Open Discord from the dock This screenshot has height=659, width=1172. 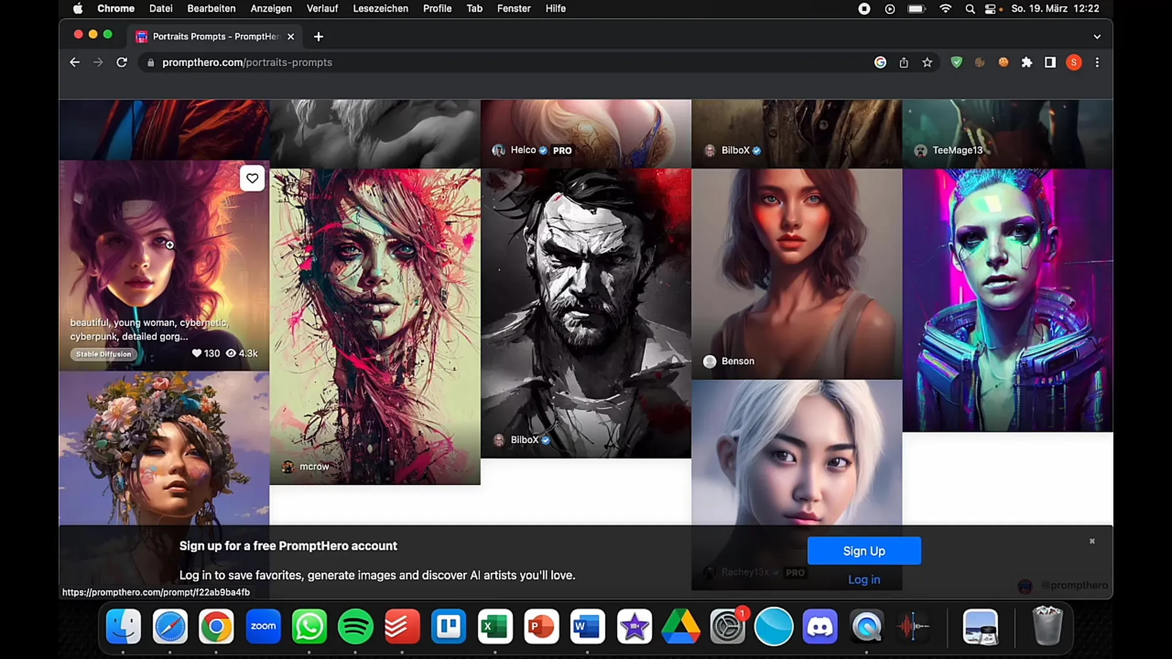pos(820,627)
